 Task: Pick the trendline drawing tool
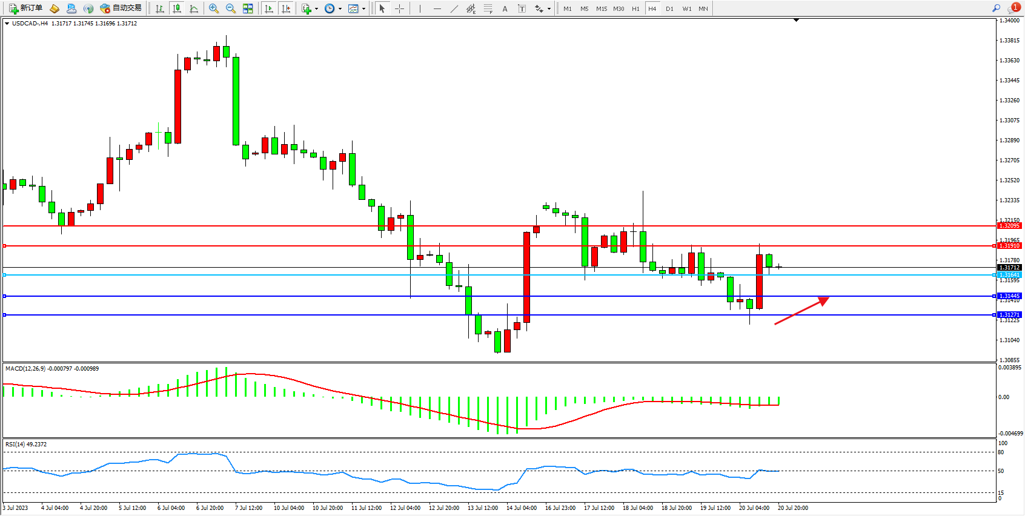454,8
